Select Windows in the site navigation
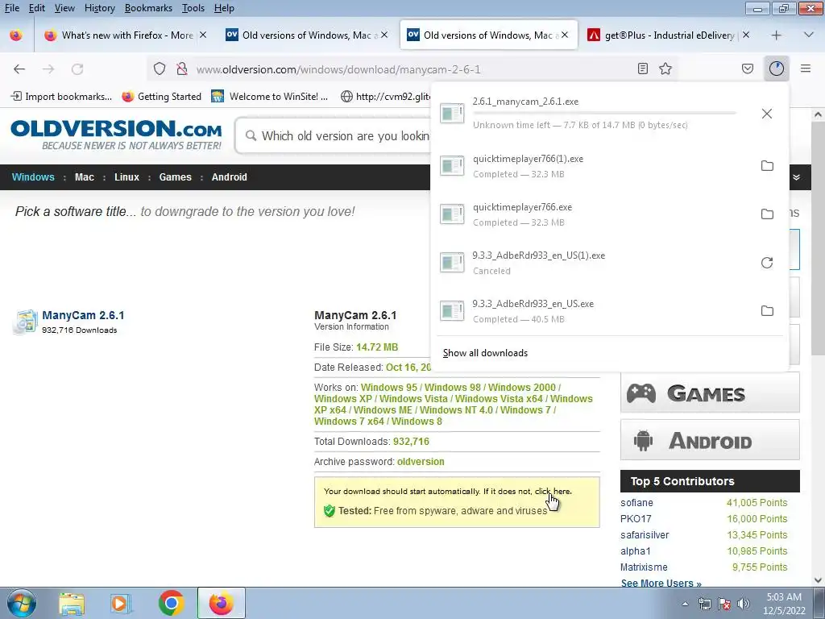This screenshot has width=825, height=619. (33, 177)
